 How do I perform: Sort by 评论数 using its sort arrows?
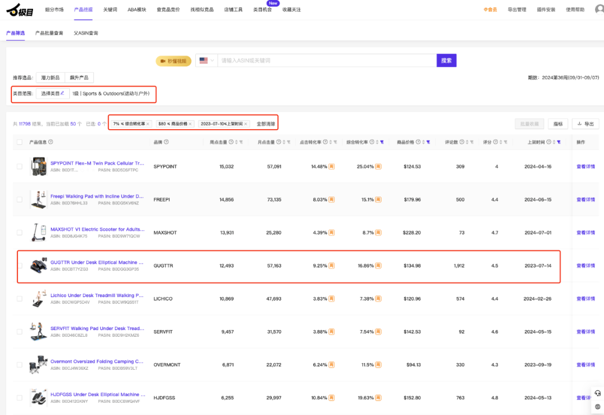point(467,142)
